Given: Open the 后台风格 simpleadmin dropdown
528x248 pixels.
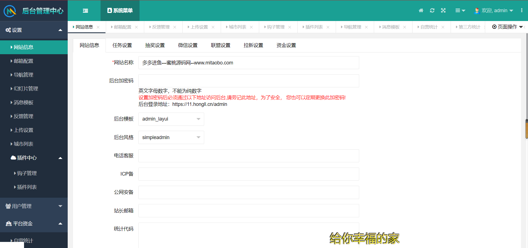Looking at the screenshot, I should 171,137.
